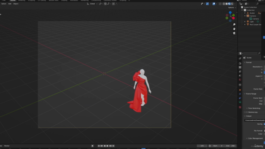Open the proportional editing falloff selector
This screenshot has width=265, height=149.
click(117, 4)
